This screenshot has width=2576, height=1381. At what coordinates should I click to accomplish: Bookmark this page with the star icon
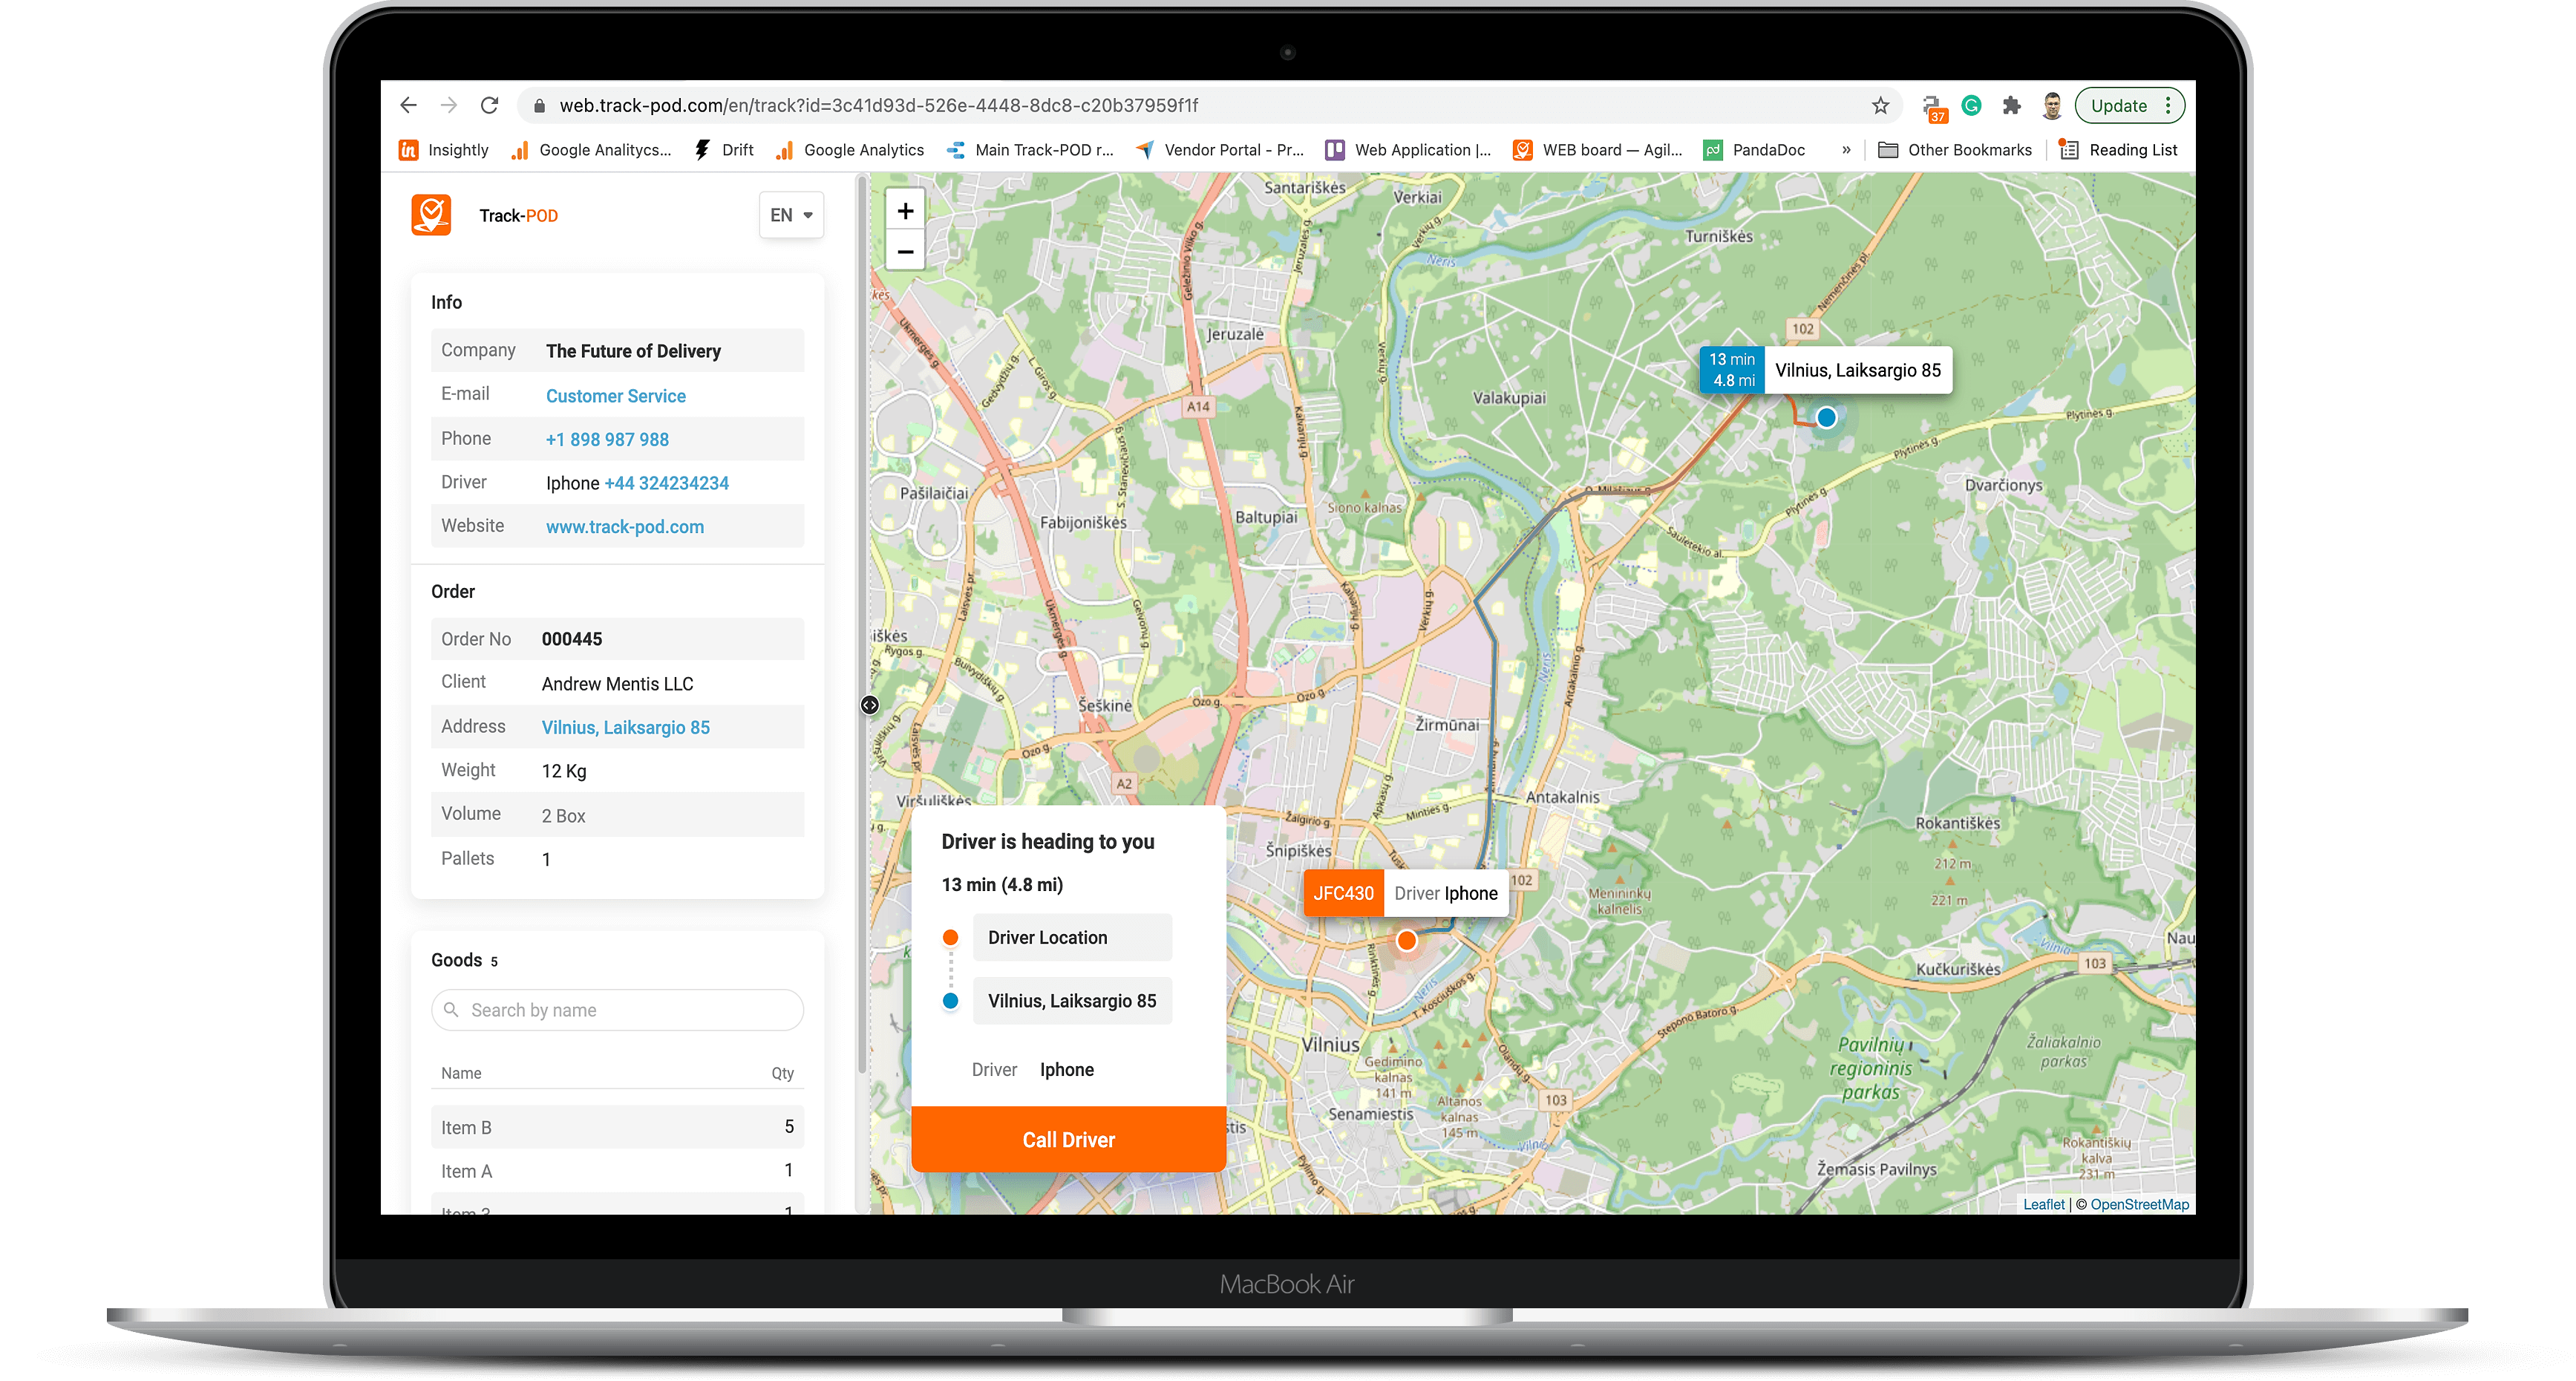[x=1880, y=105]
